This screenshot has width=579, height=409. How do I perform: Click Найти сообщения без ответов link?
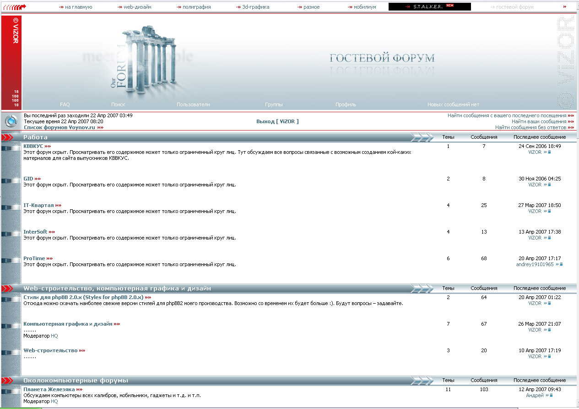[530, 128]
